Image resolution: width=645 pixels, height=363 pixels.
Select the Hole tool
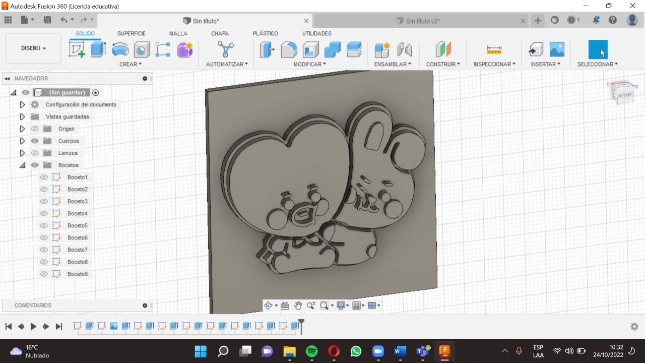click(142, 49)
